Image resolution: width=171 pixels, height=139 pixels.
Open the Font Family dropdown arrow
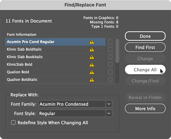click(x=109, y=104)
